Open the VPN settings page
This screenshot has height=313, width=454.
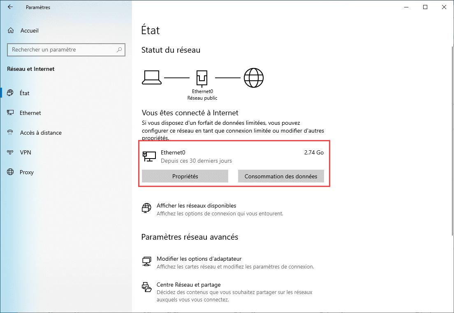pos(66,152)
